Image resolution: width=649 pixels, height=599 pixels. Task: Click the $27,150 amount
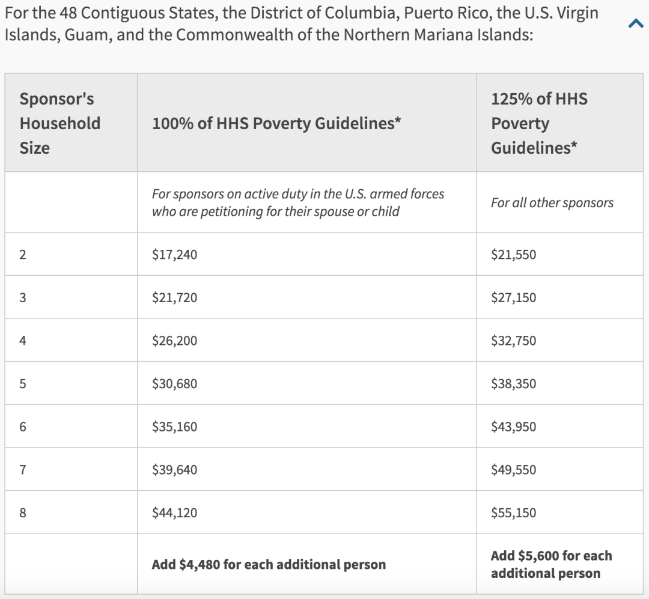513,298
